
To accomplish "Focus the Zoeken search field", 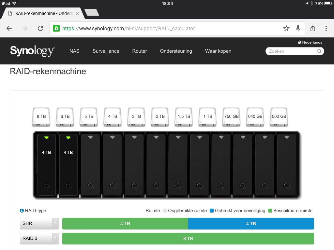I will (292, 51).
